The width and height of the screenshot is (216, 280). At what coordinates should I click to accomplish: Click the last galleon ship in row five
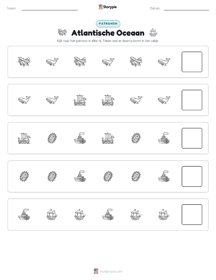point(164,214)
